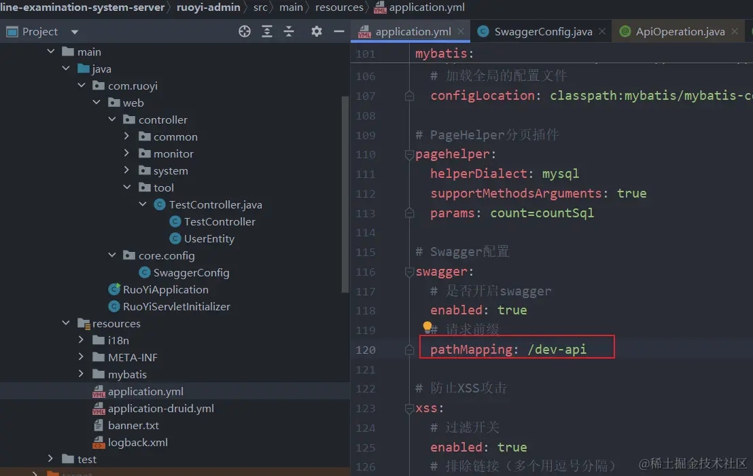Close the ApiOperation.java tab
The height and width of the screenshot is (476, 753).
(x=735, y=31)
